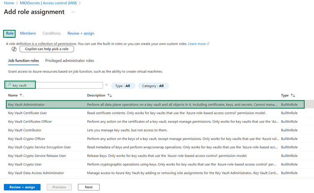Sort roles by Name column arrows

(x=22, y=96)
